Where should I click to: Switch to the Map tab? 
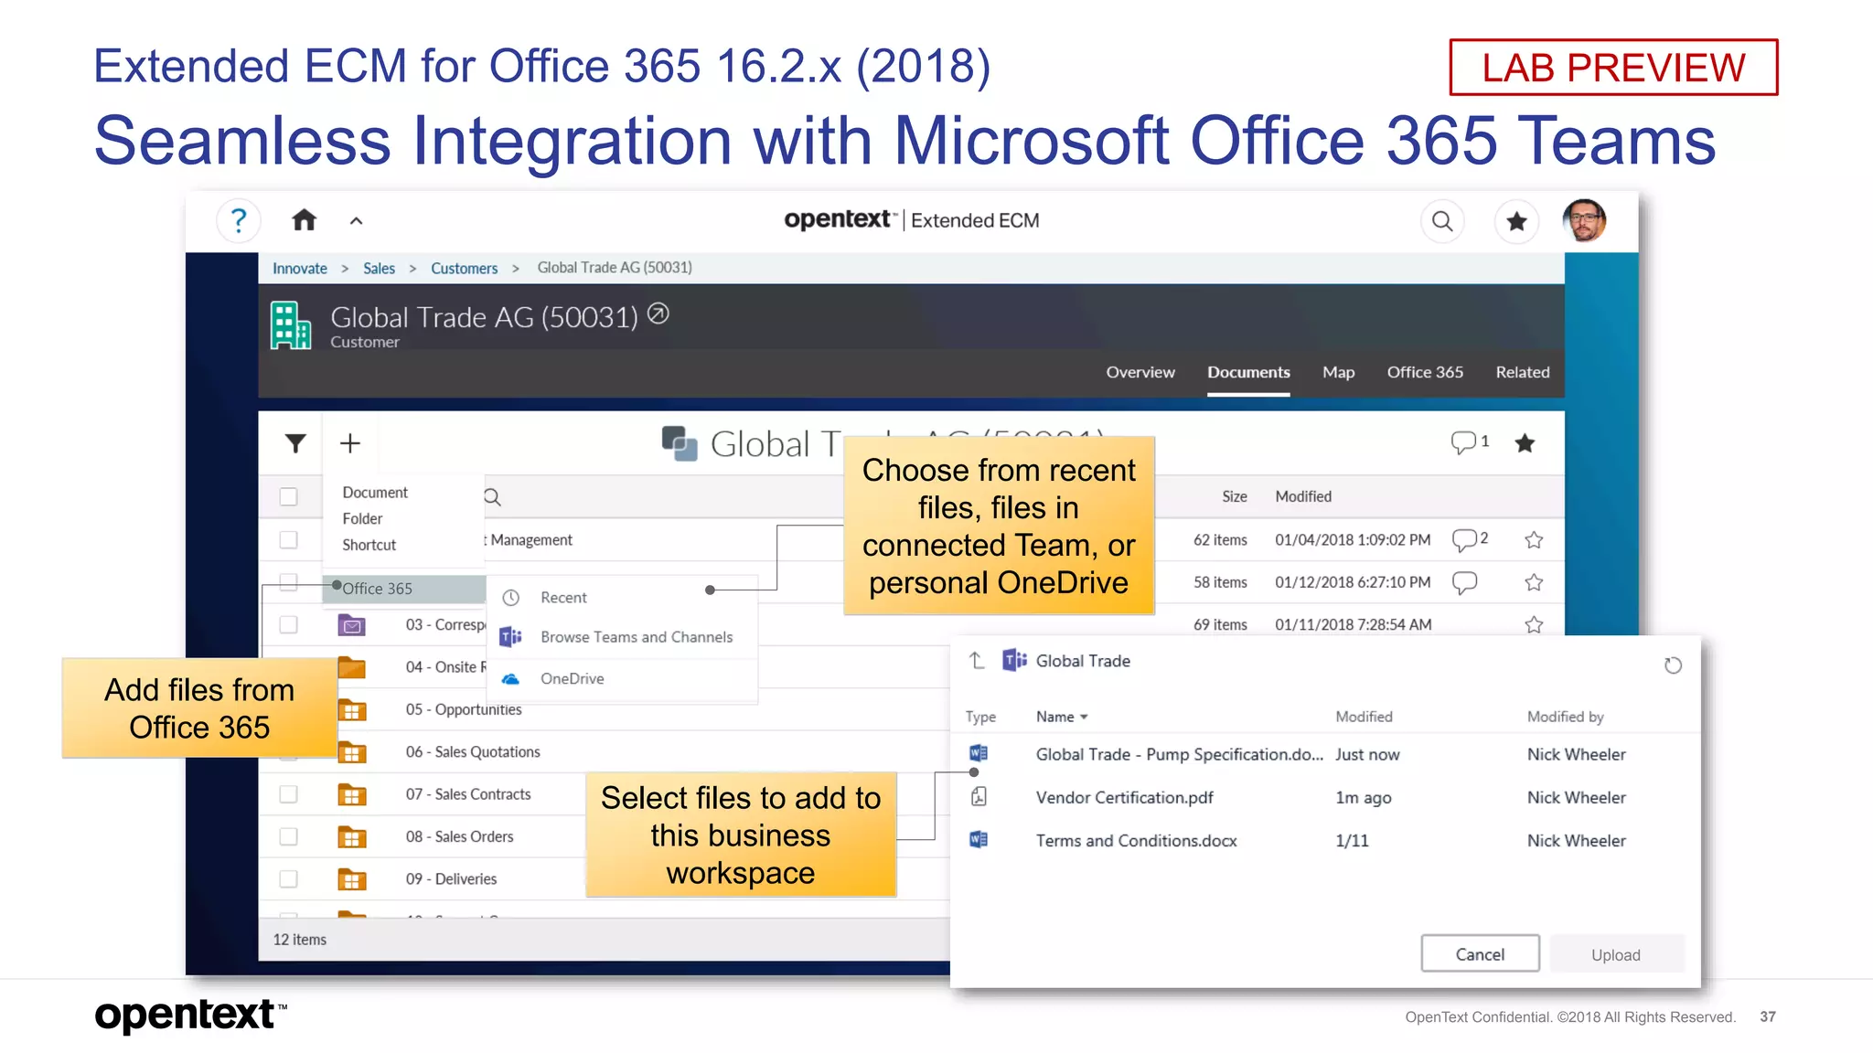pos(1338,372)
